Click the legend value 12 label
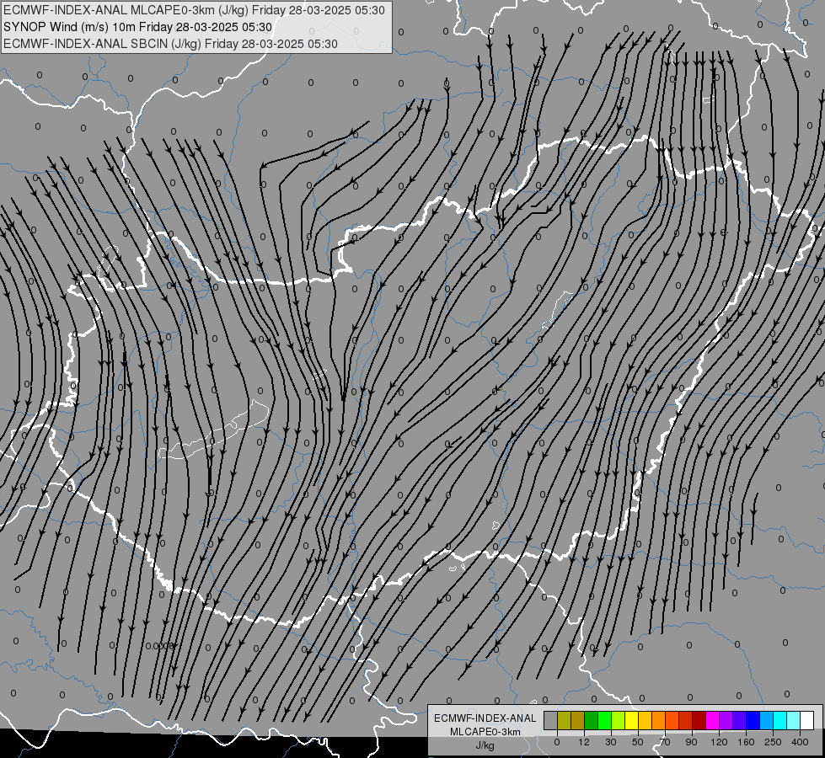The image size is (825, 758). (x=583, y=742)
